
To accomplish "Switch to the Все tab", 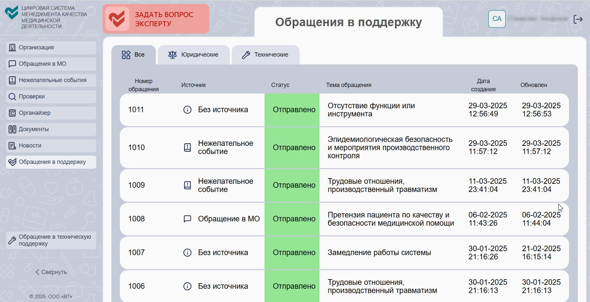I will pyautogui.click(x=133, y=55).
